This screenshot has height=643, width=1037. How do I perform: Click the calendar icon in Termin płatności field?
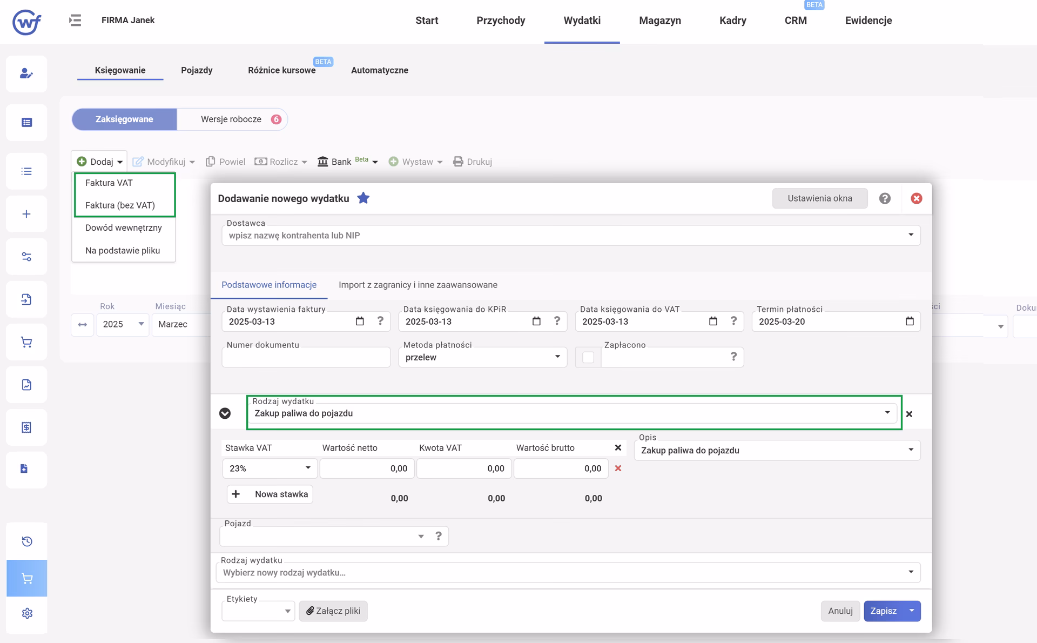click(910, 321)
